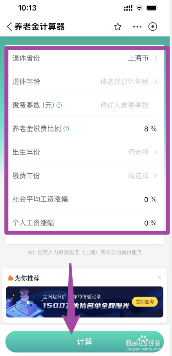Viewport: 172px width, 356px height.
Task: Tap the circular close mini-program icon
Action: pyautogui.click(x=153, y=27)
